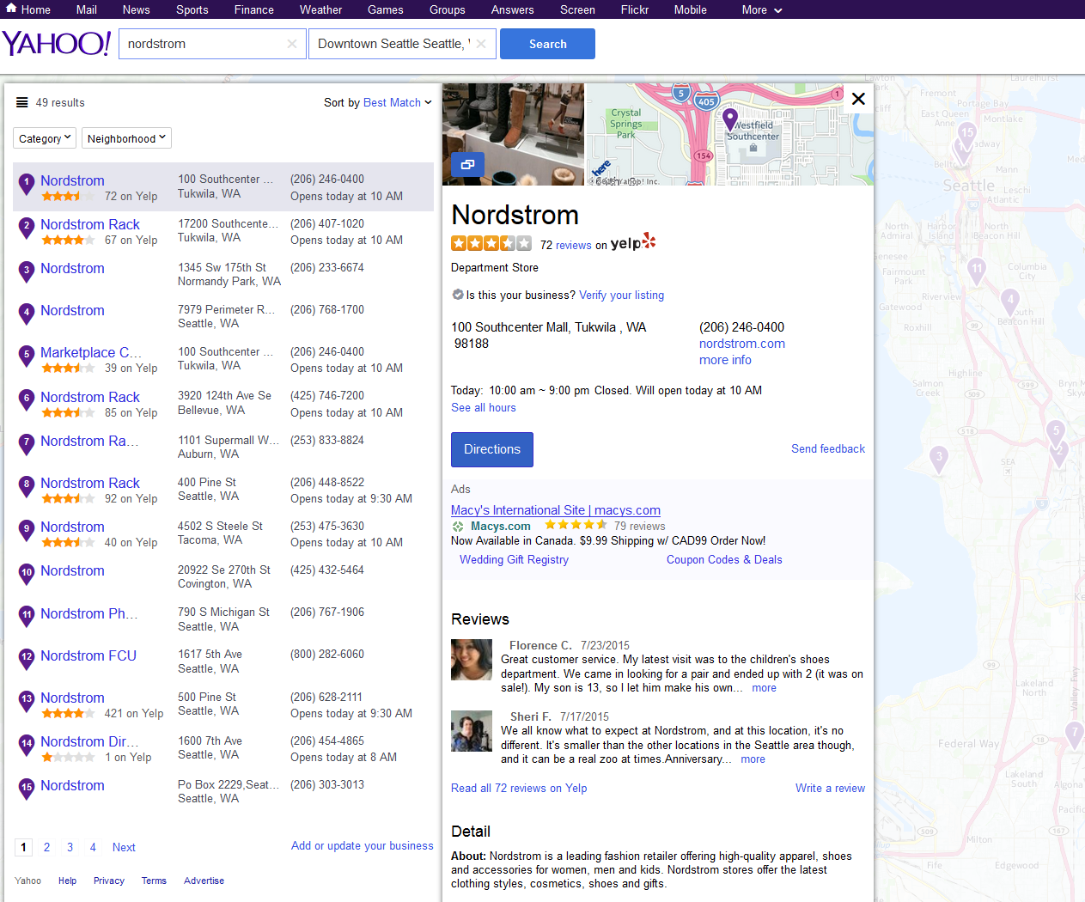Clear the 'nordstrom' search input with its X

coord(292,43)
